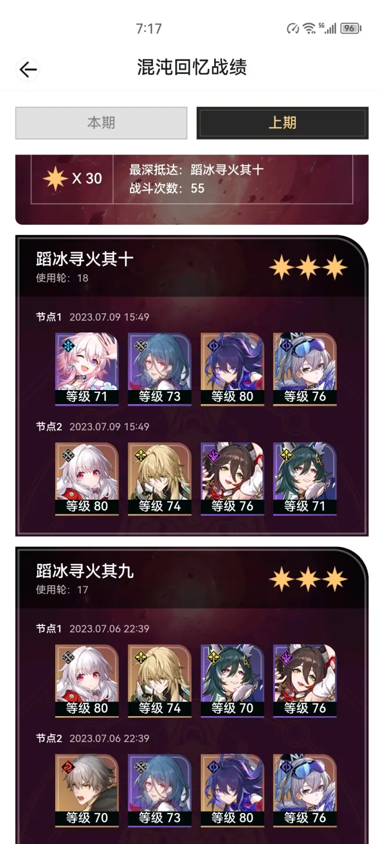383x844 pixels.
Task: Tap the level 76 goggles character in 其十 node 1
Action: point(305,369)
